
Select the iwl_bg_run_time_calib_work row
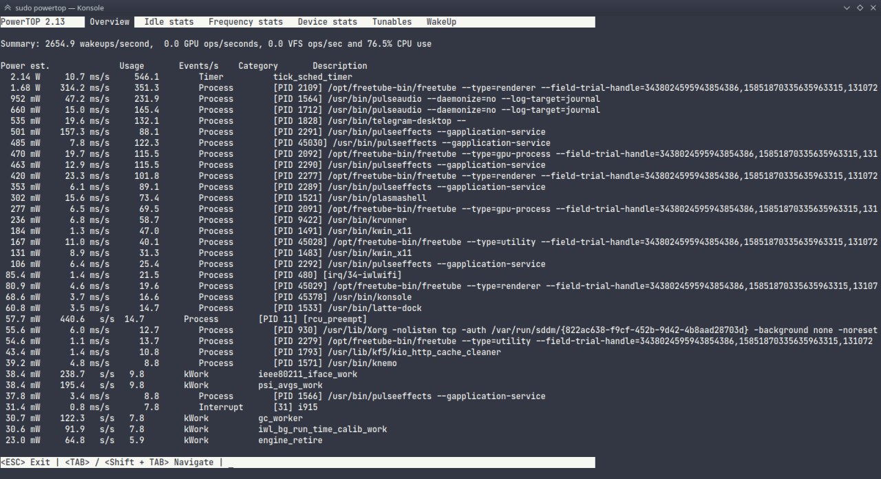coord(196,429)
